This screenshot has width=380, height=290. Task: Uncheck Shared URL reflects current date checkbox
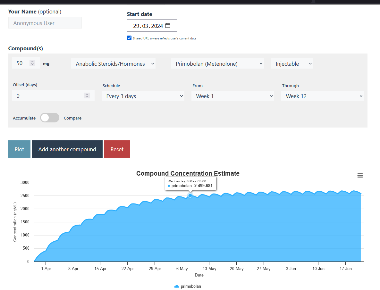(129, 38)
